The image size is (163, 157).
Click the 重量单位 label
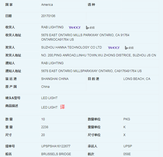tap(94, 127)
